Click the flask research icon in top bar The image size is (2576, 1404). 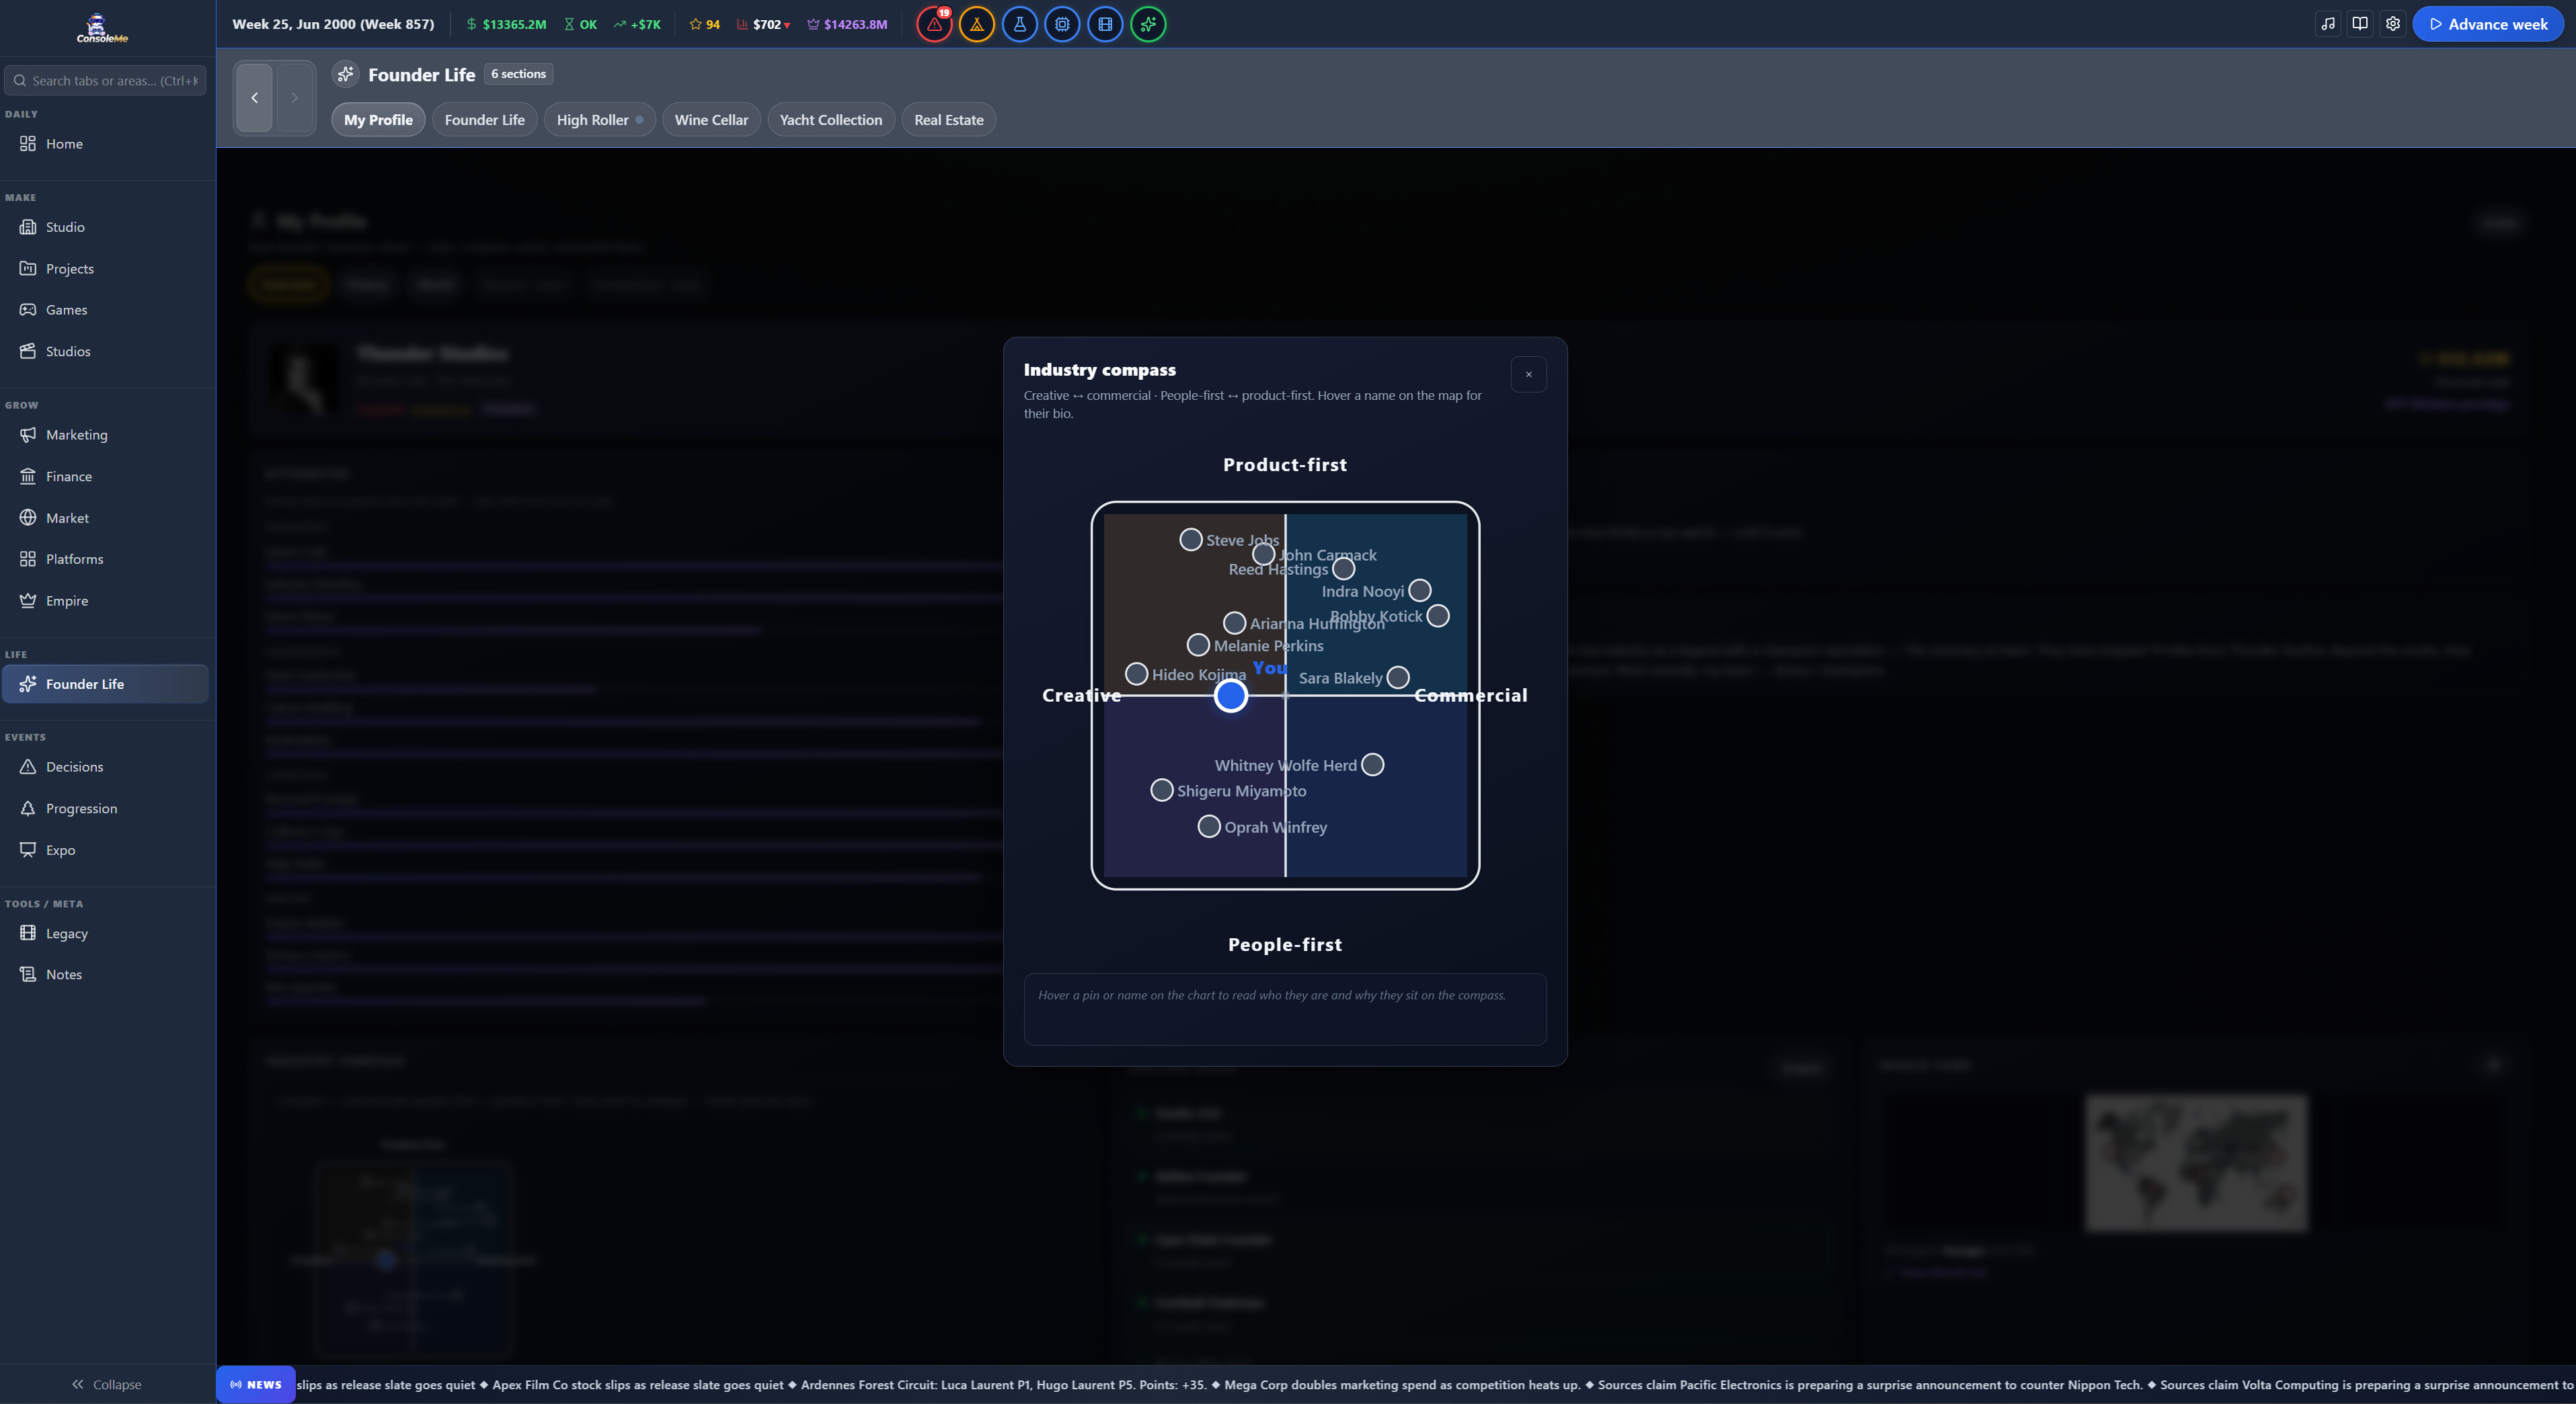tap(1020, 24)
